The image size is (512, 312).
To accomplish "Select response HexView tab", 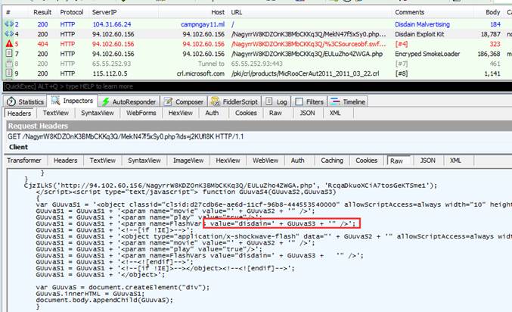I will point(228,161).
